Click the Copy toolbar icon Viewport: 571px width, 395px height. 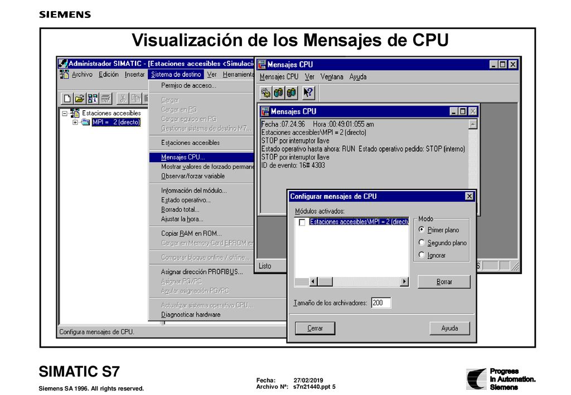tap(136, 99)
